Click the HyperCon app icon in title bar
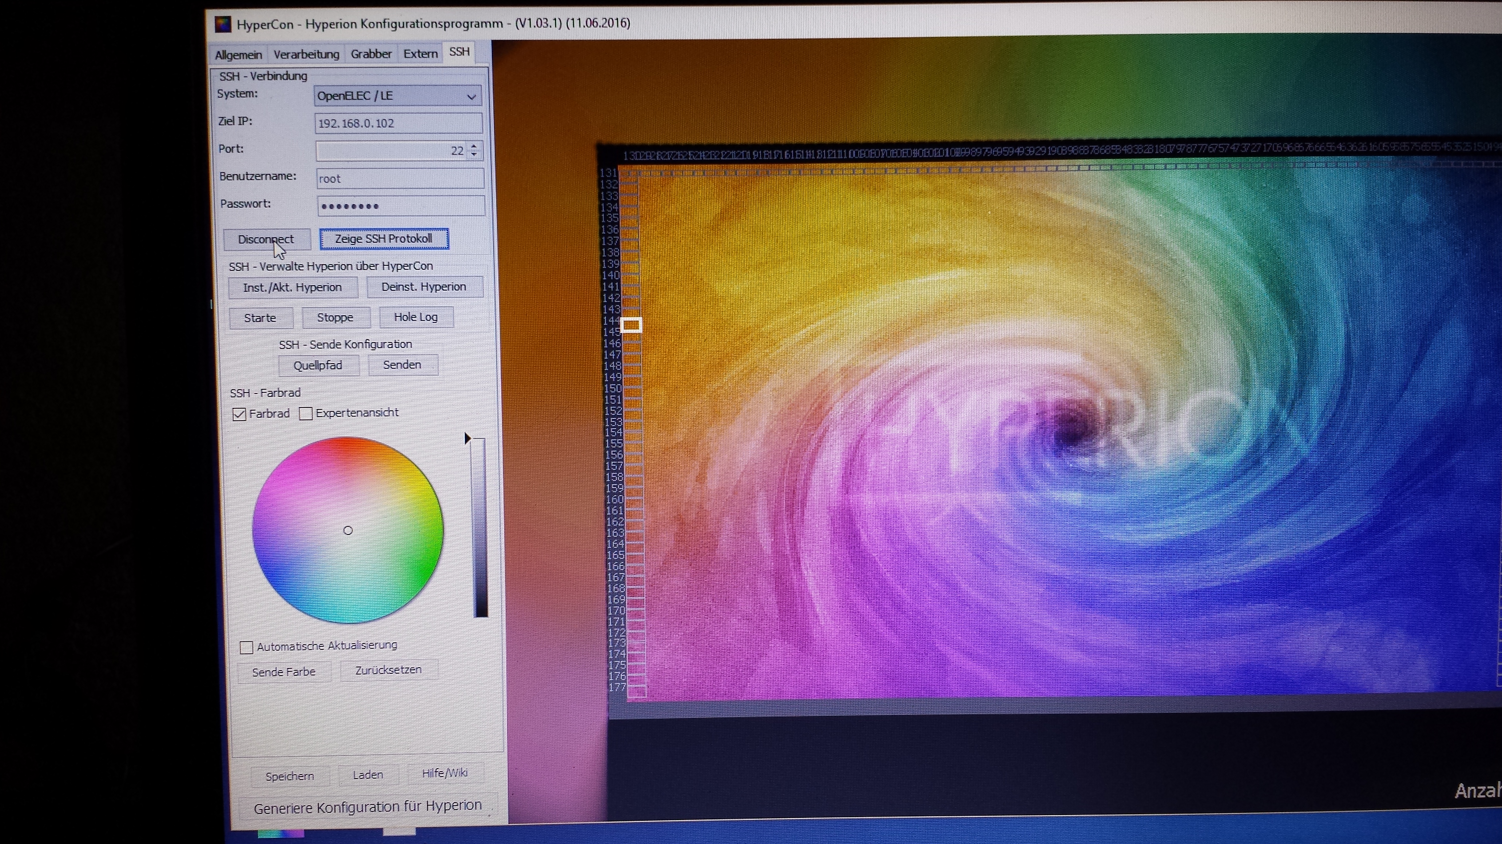Screen dimensions: 1502x844 (223, 24)
